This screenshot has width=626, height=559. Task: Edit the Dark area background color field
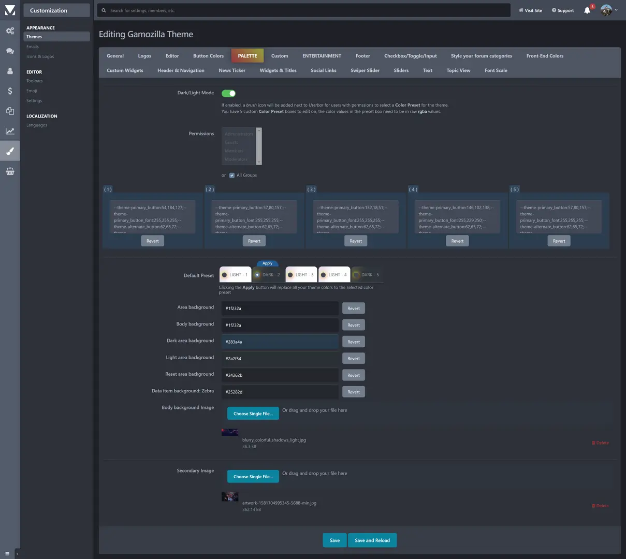click(x=280, y=342)
